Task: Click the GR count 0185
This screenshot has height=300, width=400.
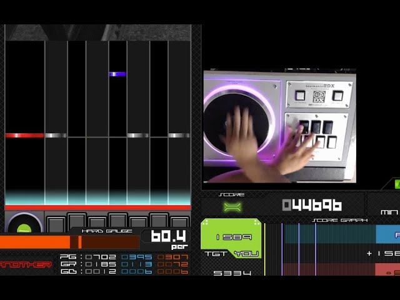Action: pos(101,264)
